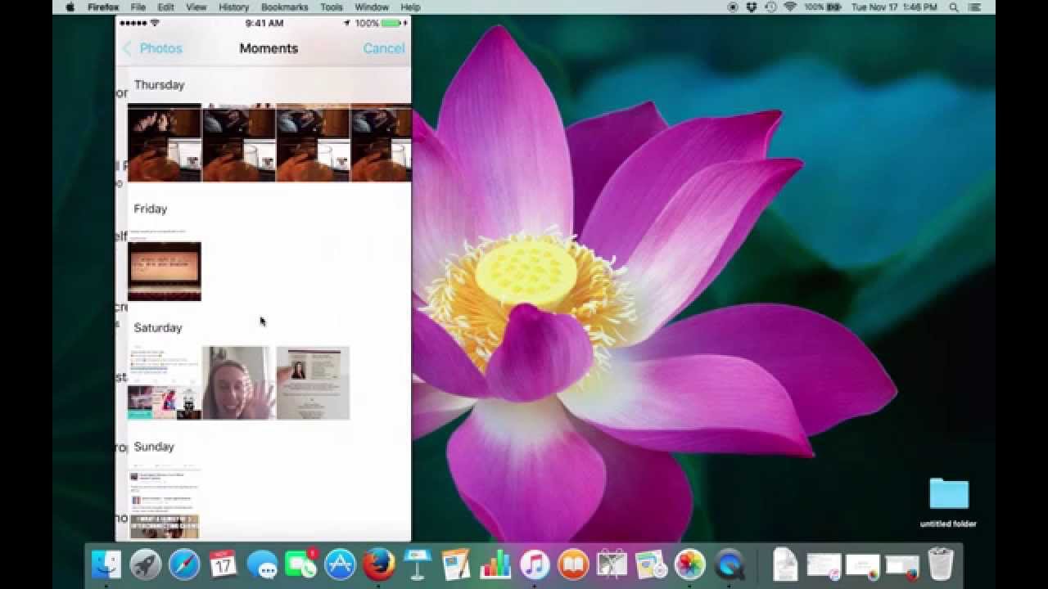This screenshot has width=1048, height=589.
Task: Click the Dropbox menu bar icon
Action: click(x=752, y=7)
